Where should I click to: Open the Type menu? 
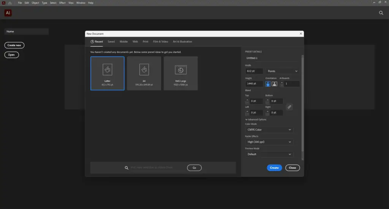click(x=44, y=3)
